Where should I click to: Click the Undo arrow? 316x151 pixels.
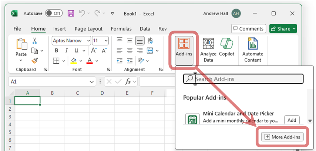click(x=82, y=13)
